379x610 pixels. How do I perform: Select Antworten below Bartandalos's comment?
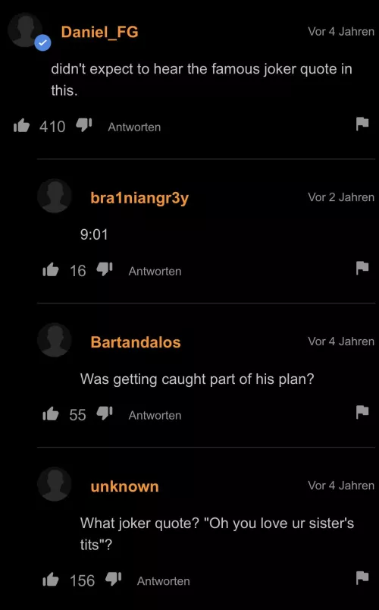pos(155,415)
